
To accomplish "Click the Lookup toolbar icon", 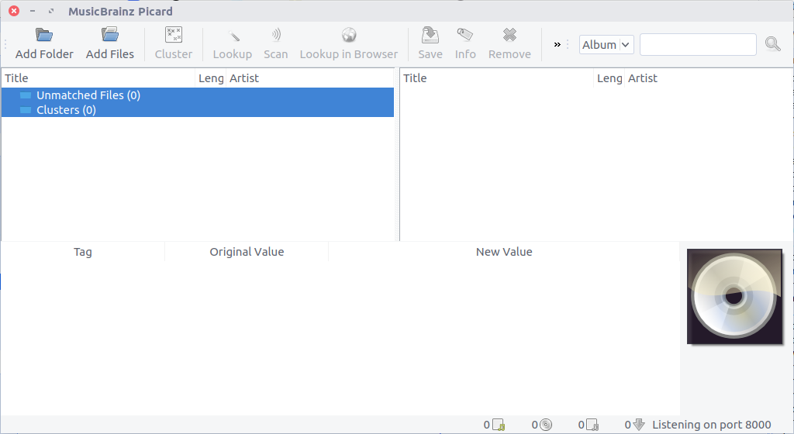I will [x=233, y=36].
